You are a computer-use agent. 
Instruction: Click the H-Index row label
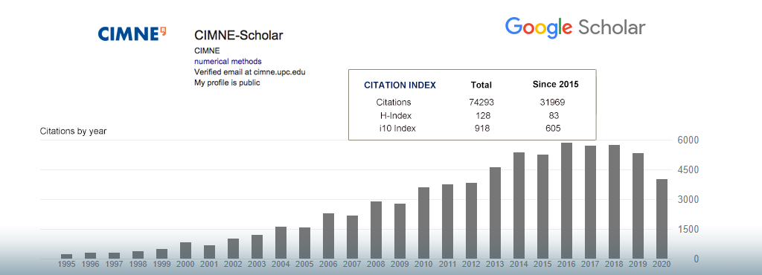pyautogui.click(x=396, y=116)
